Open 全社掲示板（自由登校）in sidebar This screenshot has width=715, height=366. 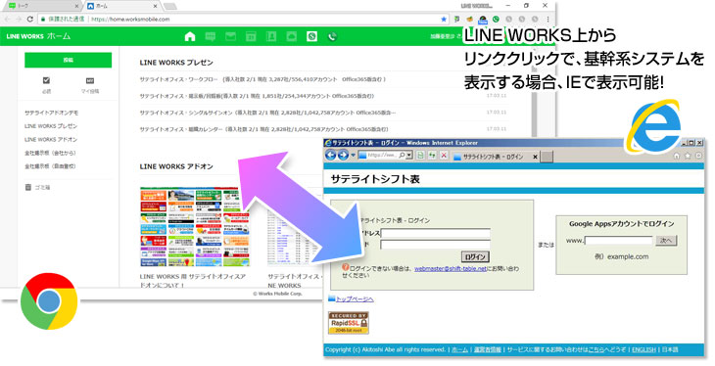50,166
